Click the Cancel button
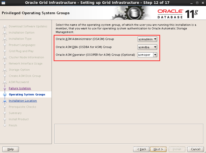206x153 pixels. (195, 149)
